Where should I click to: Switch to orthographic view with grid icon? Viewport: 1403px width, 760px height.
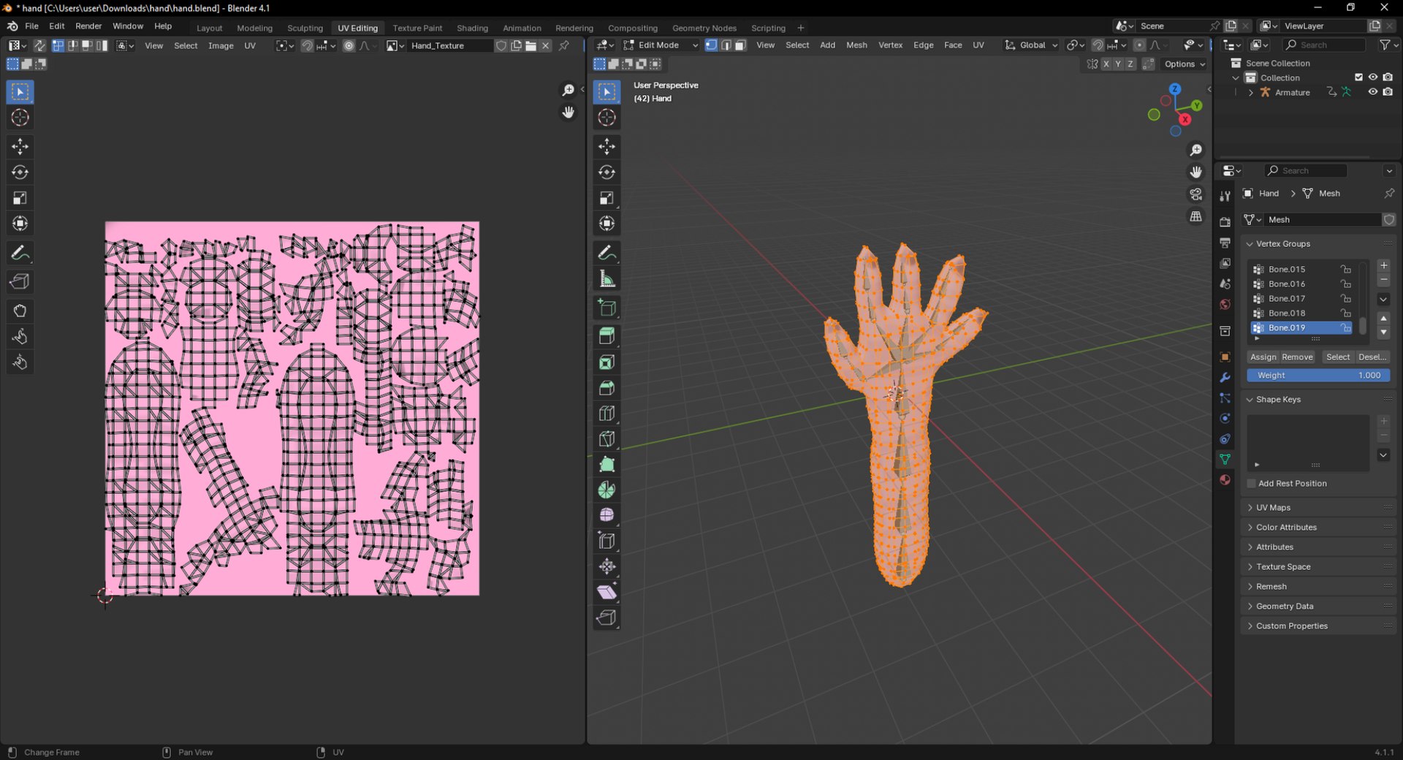coord(1195,216)
